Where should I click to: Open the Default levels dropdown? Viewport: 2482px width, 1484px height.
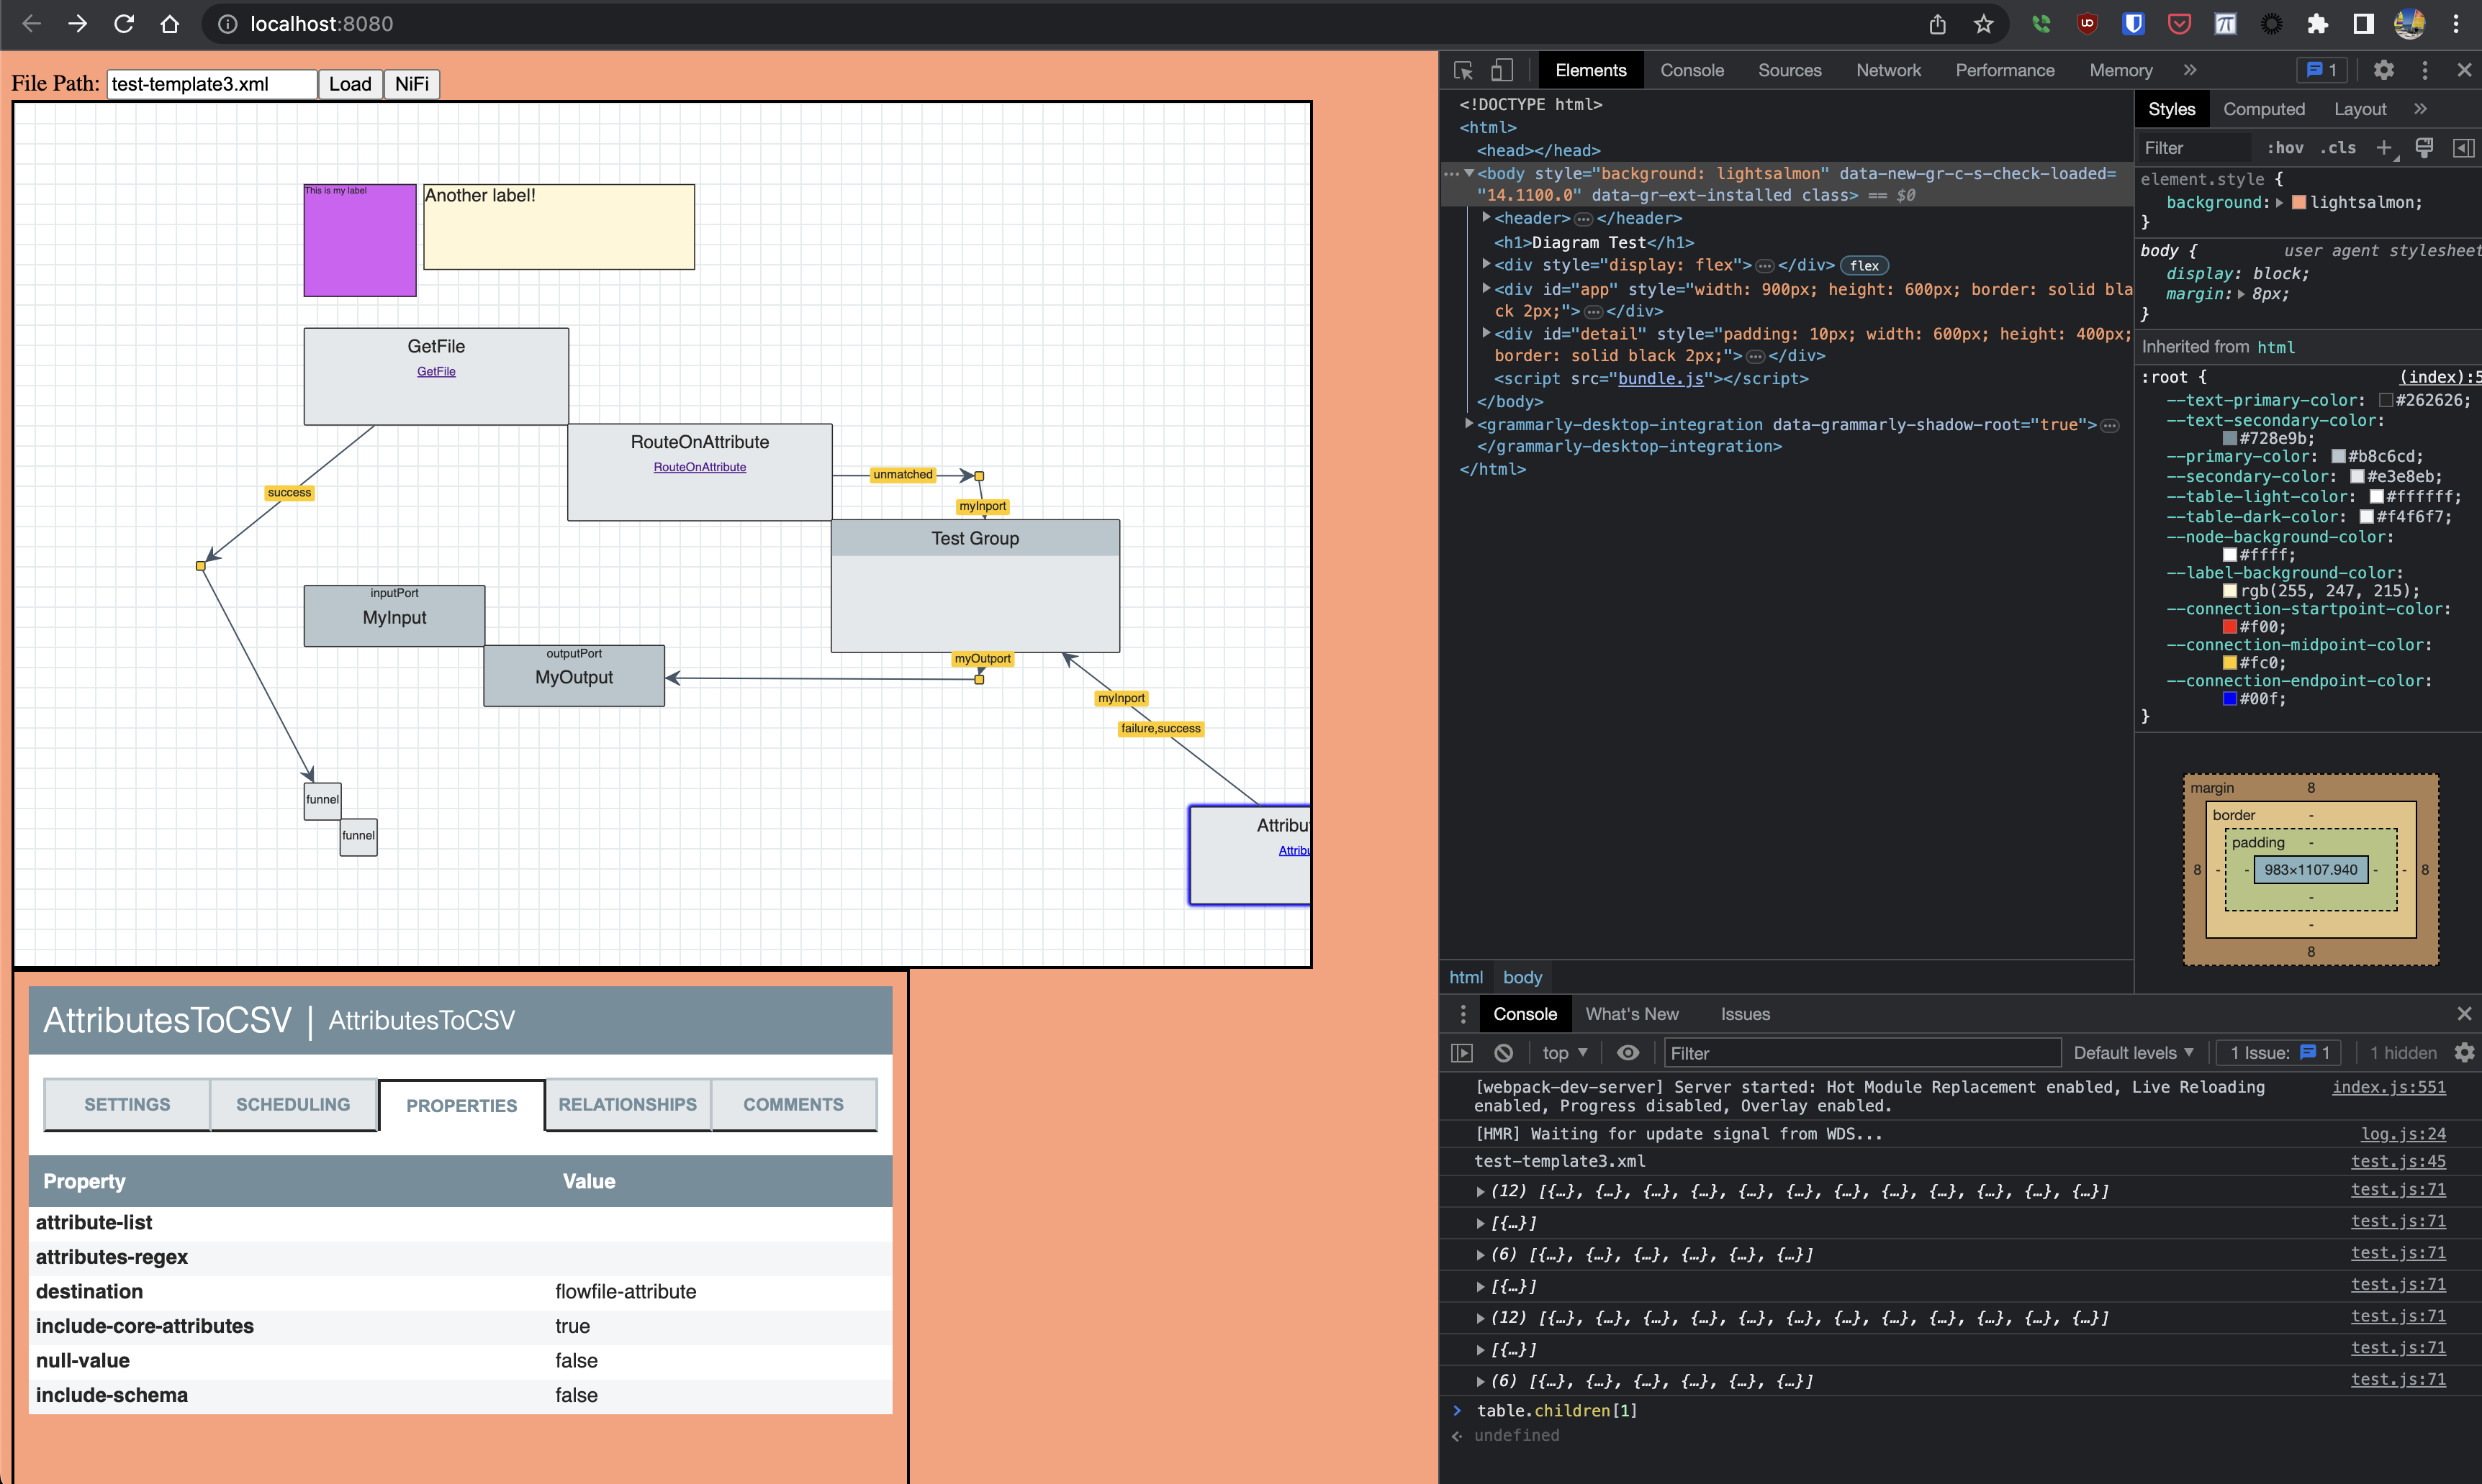click(x=2132, y=1052)
